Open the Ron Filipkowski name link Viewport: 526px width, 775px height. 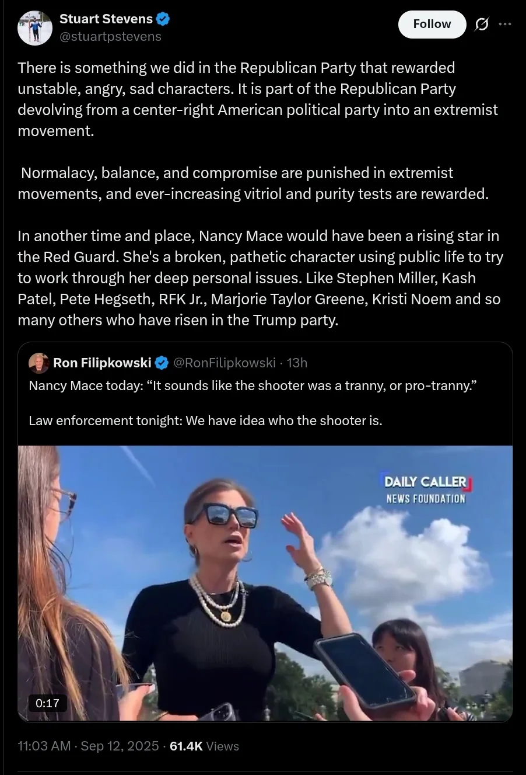tap(102, 363)
